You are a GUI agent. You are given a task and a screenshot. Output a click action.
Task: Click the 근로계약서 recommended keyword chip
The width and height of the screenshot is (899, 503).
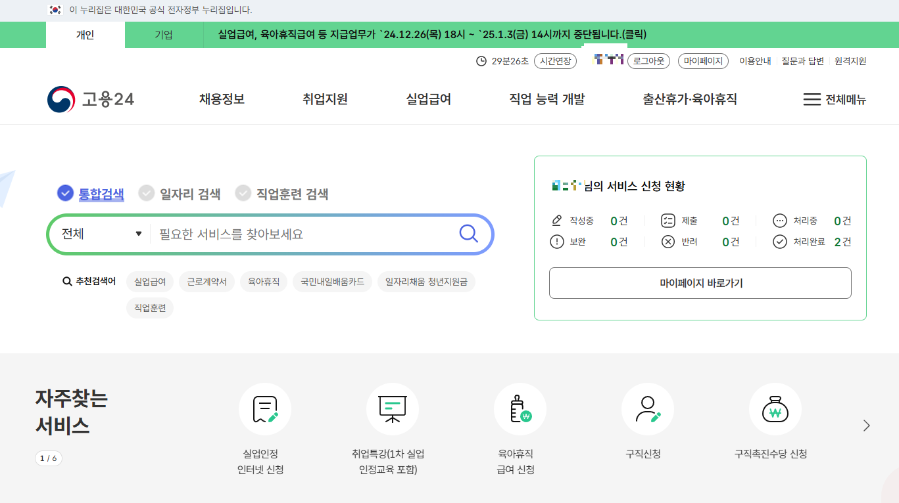click(x=207, y=282)
